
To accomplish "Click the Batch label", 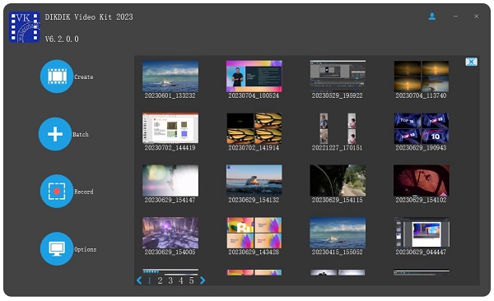I will coord(81,134).
